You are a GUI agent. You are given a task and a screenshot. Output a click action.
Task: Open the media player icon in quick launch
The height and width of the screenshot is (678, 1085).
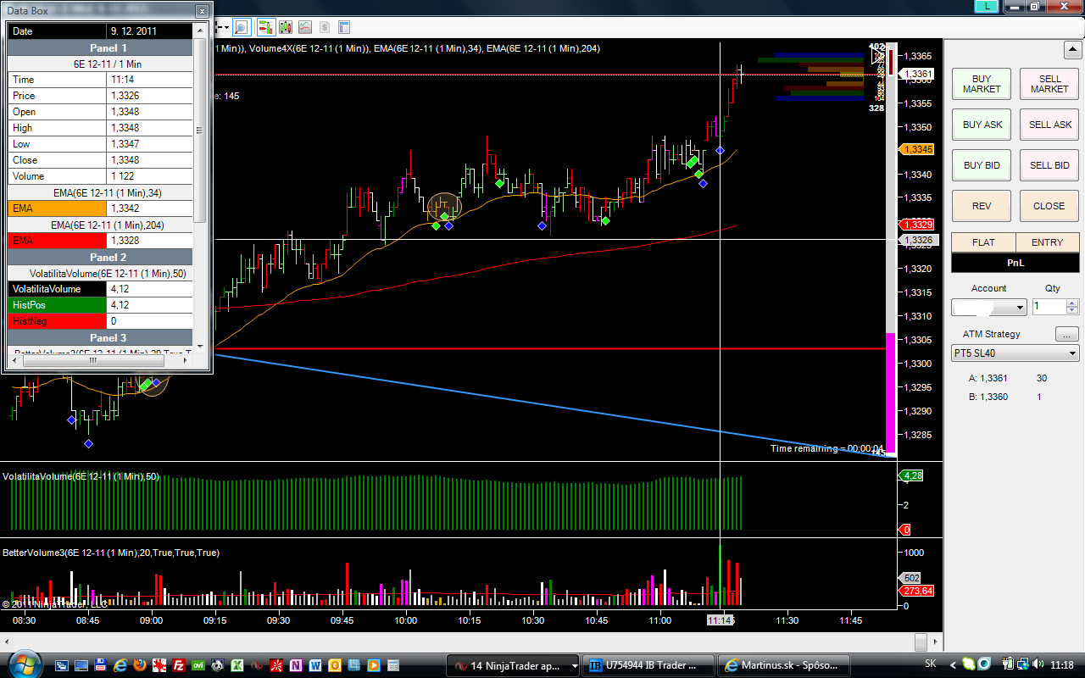tap(374, 665)
